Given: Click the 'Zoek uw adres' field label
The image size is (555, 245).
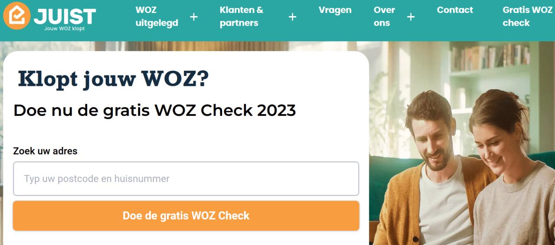Looking at the screenshot, I should pyautogui.click(x=45, y=151).
